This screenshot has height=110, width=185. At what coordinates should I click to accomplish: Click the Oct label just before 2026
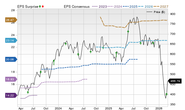[146, 108]
